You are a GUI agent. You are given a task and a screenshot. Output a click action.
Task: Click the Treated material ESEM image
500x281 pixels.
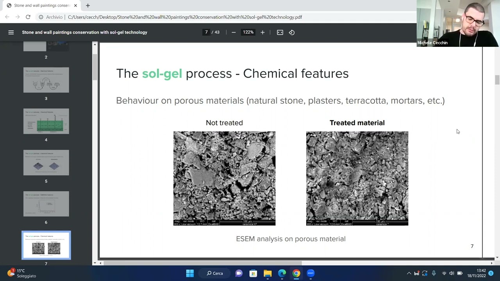pos(357,178)
